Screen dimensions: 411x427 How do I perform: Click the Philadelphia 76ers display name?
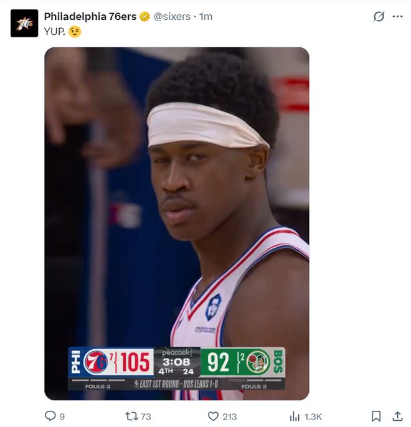click(90, 17)
